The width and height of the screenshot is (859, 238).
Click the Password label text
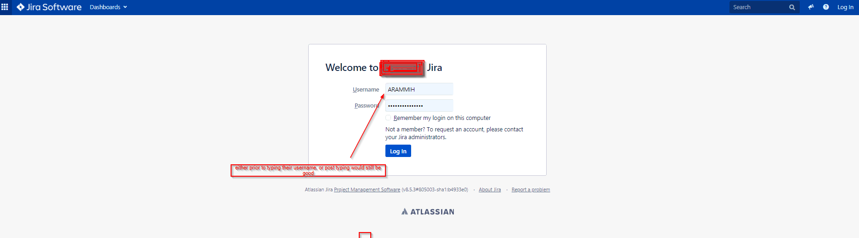pyautogui.click(x=367, y=105)
